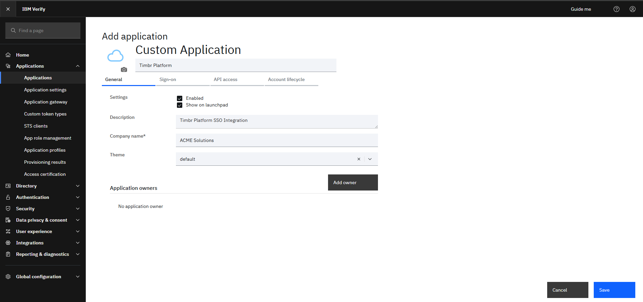Expand Data privacy & consent chevron
Viewport: 643px width, 302px height.
[78, 220]
